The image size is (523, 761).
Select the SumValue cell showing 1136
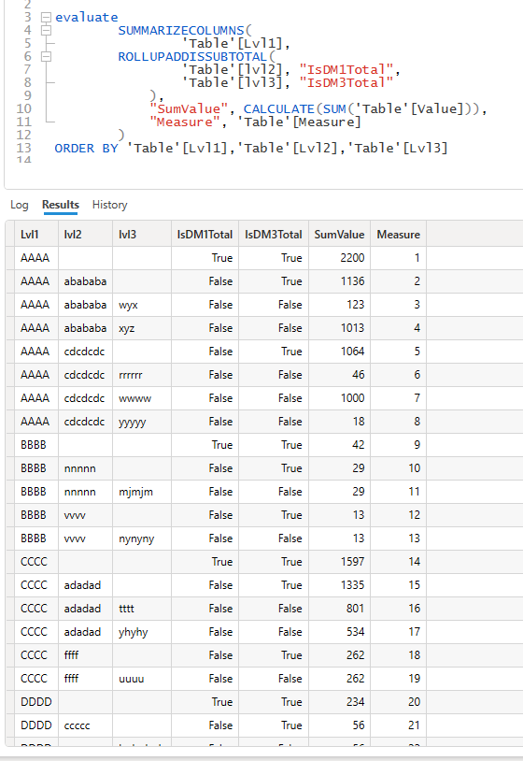point(339,281)
